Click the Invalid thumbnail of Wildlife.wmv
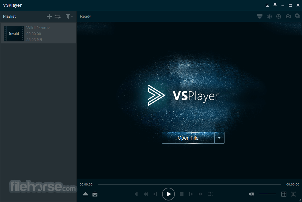The image size is (302, 202). (14, 33)
